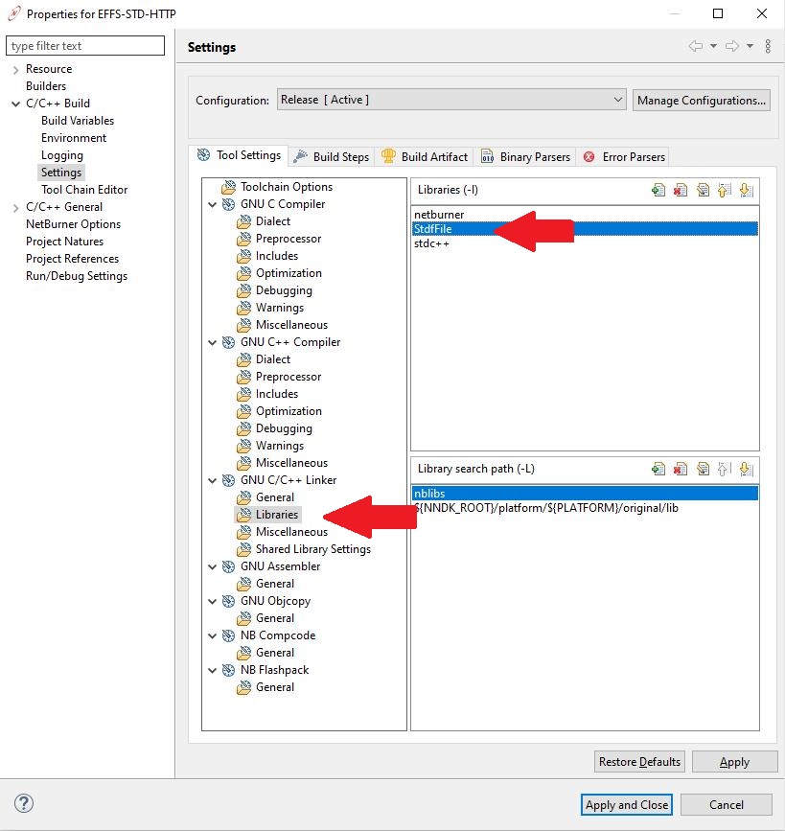
Task: Open the help icon at bottom left
Action: pos(25,803)
